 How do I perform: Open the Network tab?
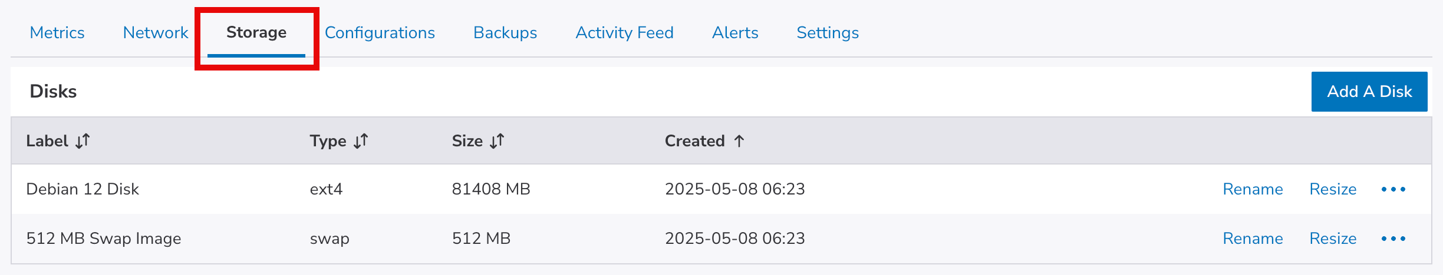pos(156,33)
